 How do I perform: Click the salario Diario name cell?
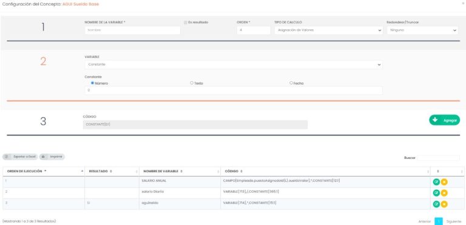pyautogui.click(x=180, y=193)
